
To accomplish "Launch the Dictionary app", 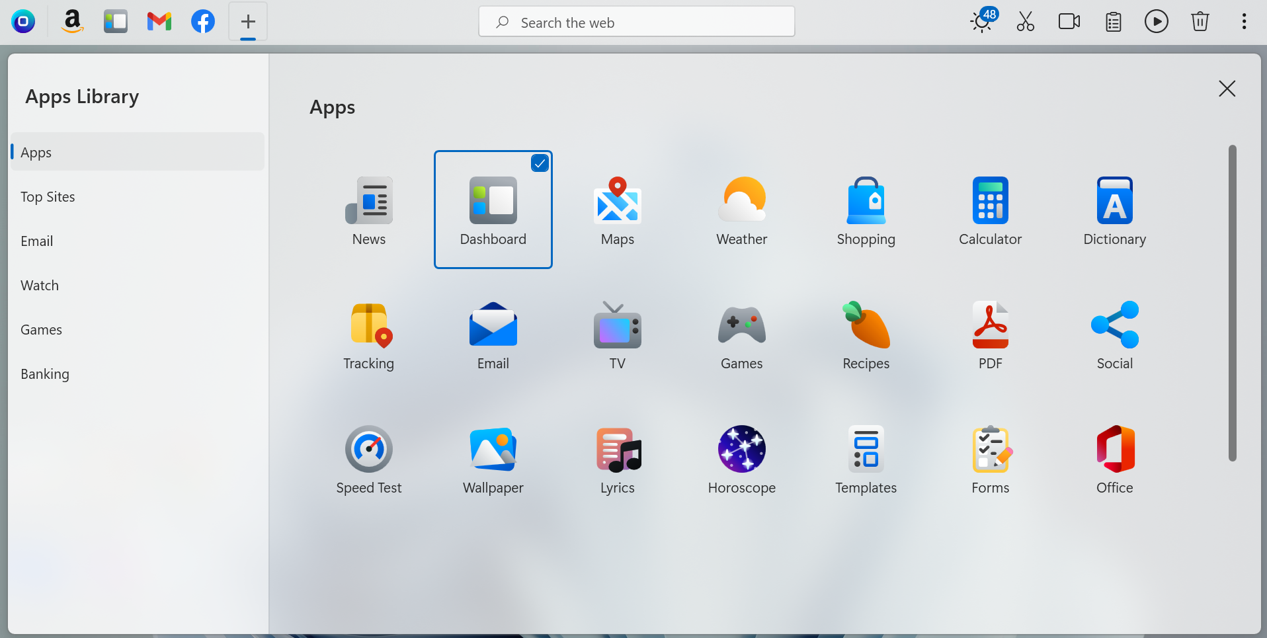I will point(1114,208).
